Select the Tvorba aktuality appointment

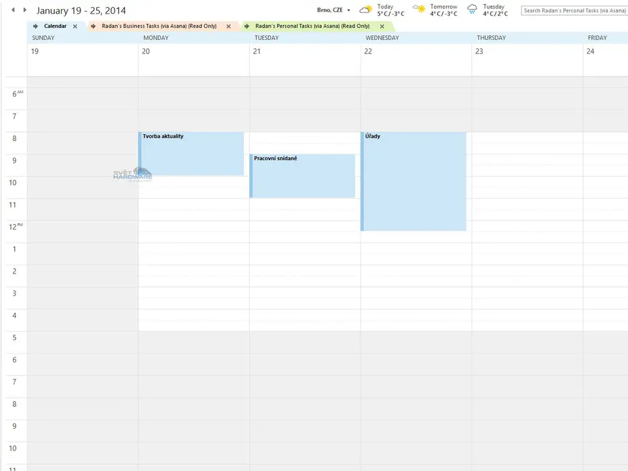(x=191, y=154)
